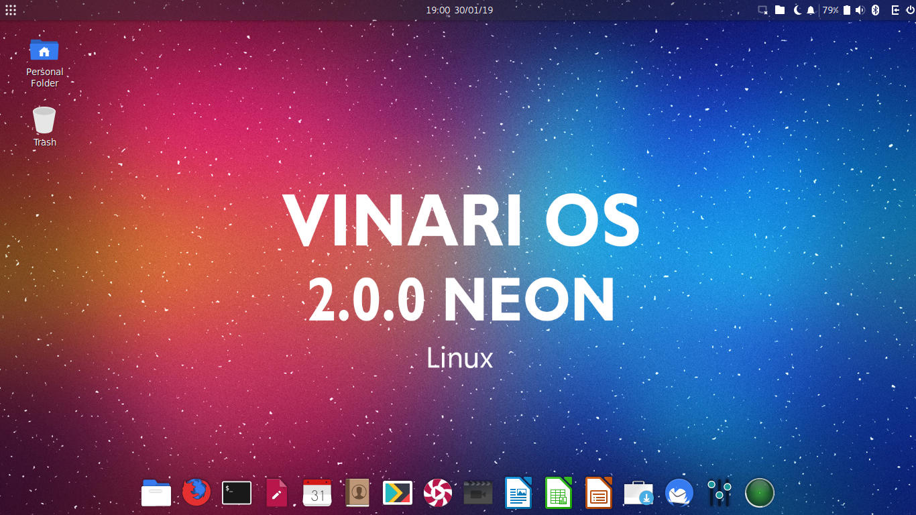This screenshot has width=916, height=515.
Task: Launch the blue mail client
Action: [x=679, y=492]
